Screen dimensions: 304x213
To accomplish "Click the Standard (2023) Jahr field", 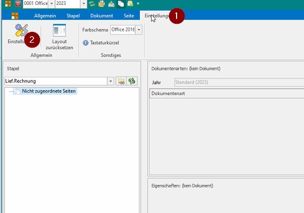I will click(239, 82).
